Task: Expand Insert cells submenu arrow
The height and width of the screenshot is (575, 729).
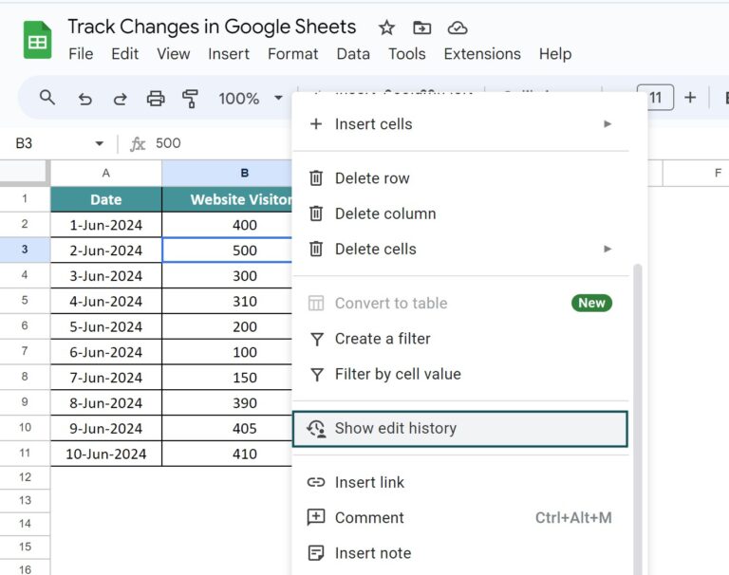Action: click(x=607, y=124)
